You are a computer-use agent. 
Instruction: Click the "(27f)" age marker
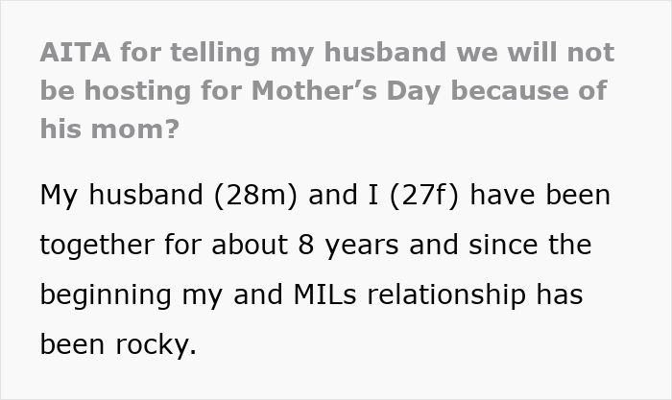tap(422, 195)
